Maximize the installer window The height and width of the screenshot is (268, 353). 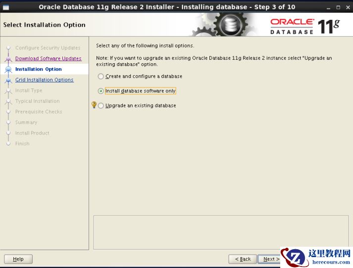(x=338, y=7)
